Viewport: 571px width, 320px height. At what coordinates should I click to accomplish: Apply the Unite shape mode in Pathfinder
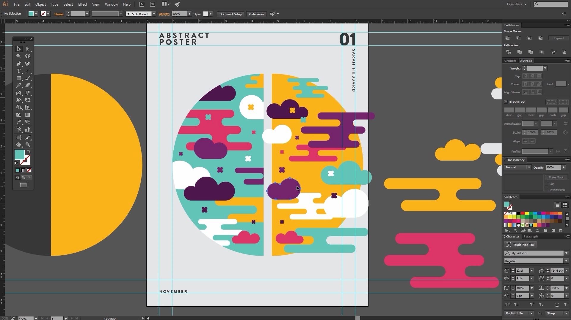507,38
